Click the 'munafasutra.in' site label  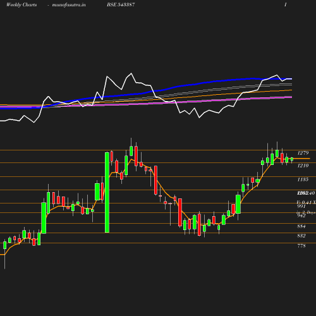[x=69, y=5]
